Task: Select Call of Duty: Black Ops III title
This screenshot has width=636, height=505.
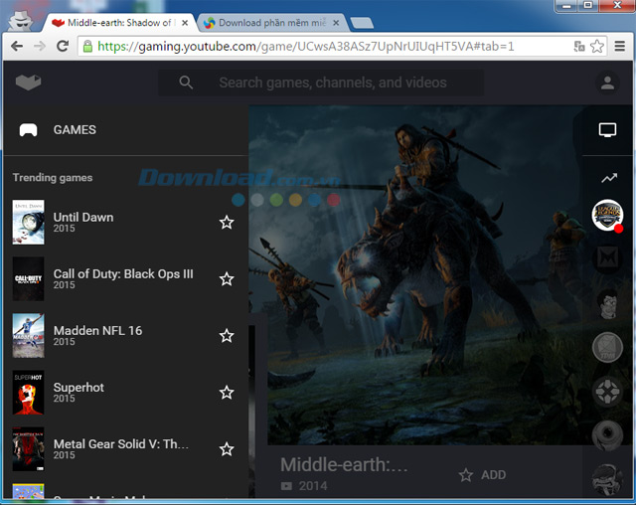Action: point(123,274)
